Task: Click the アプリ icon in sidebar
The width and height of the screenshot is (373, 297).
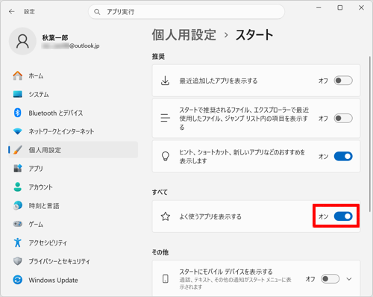Action: click(x=18, y=169)
